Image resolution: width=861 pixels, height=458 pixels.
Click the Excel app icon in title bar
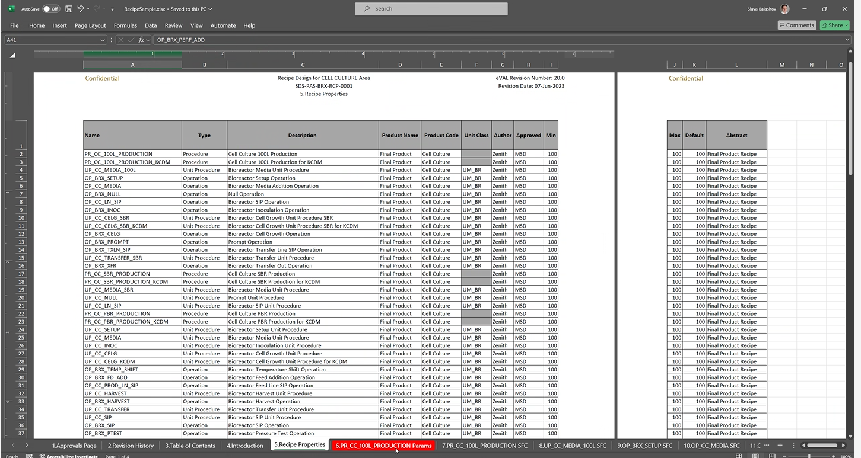[11, 9]
